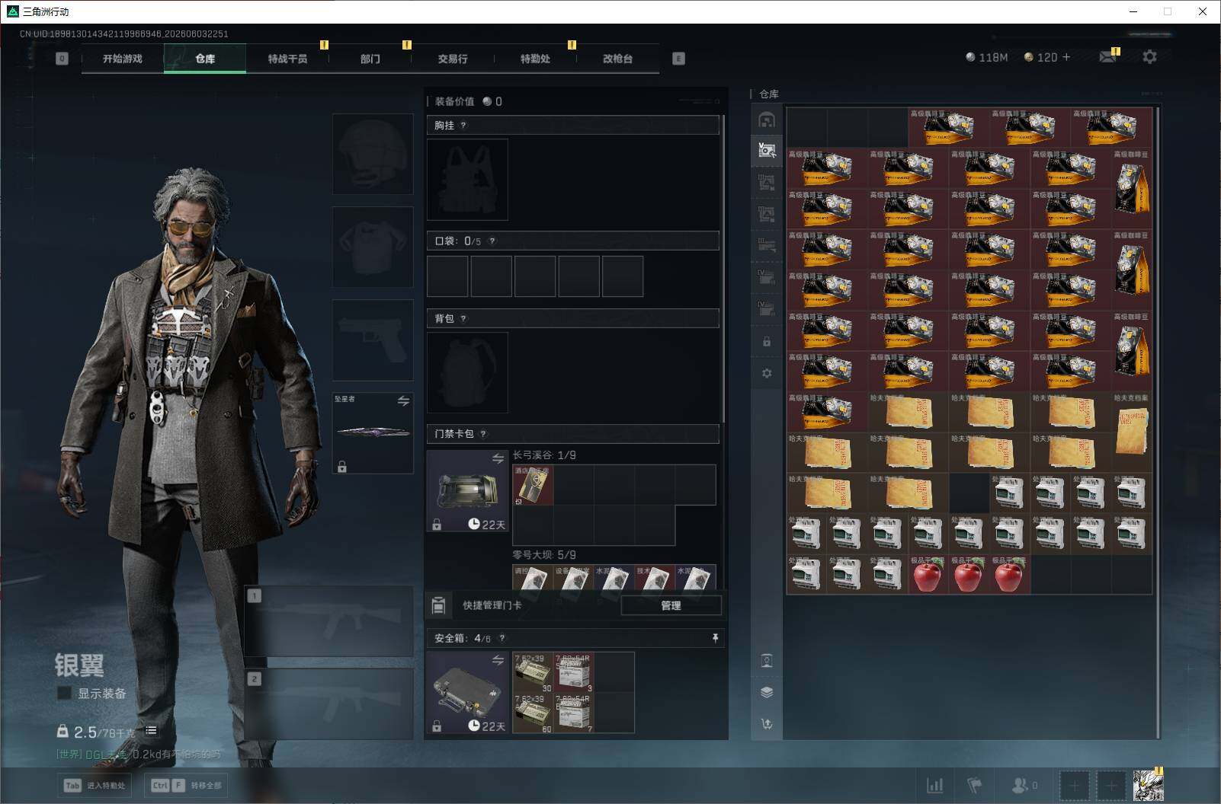The width and height of the screenshot is (1221, 804).
Task: Click the 胸挂 help question mark
Action: tap(463, 126)
